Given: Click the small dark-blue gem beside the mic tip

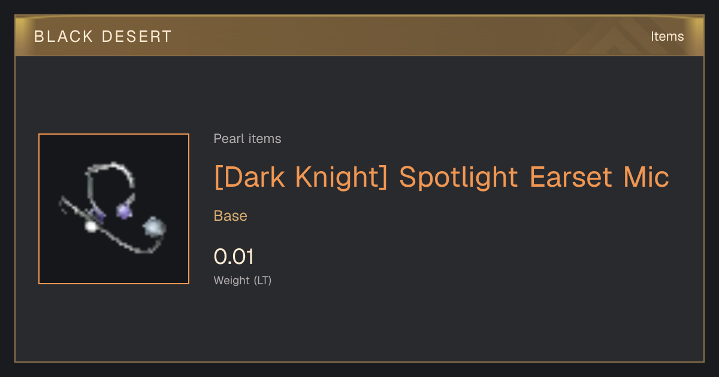Looking at the screenshot, I should coord(99,214).
